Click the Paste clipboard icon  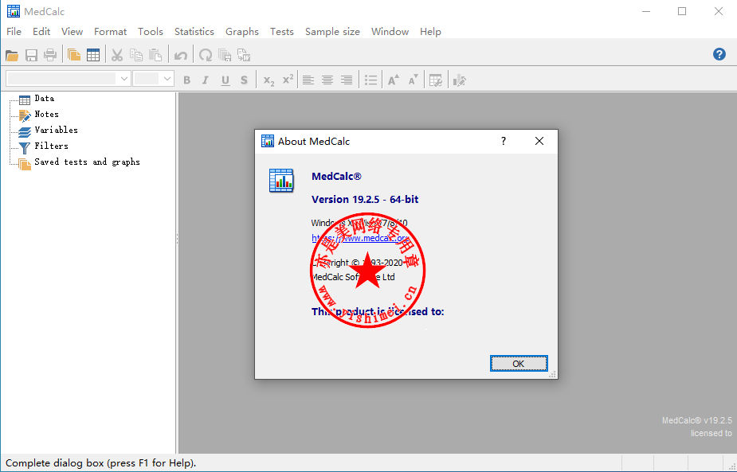click(155, 56)
